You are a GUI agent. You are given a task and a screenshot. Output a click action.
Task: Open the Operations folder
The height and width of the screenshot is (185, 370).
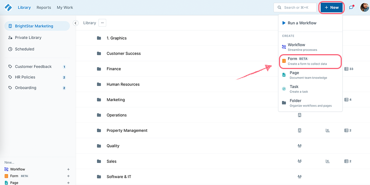[117, 115]
